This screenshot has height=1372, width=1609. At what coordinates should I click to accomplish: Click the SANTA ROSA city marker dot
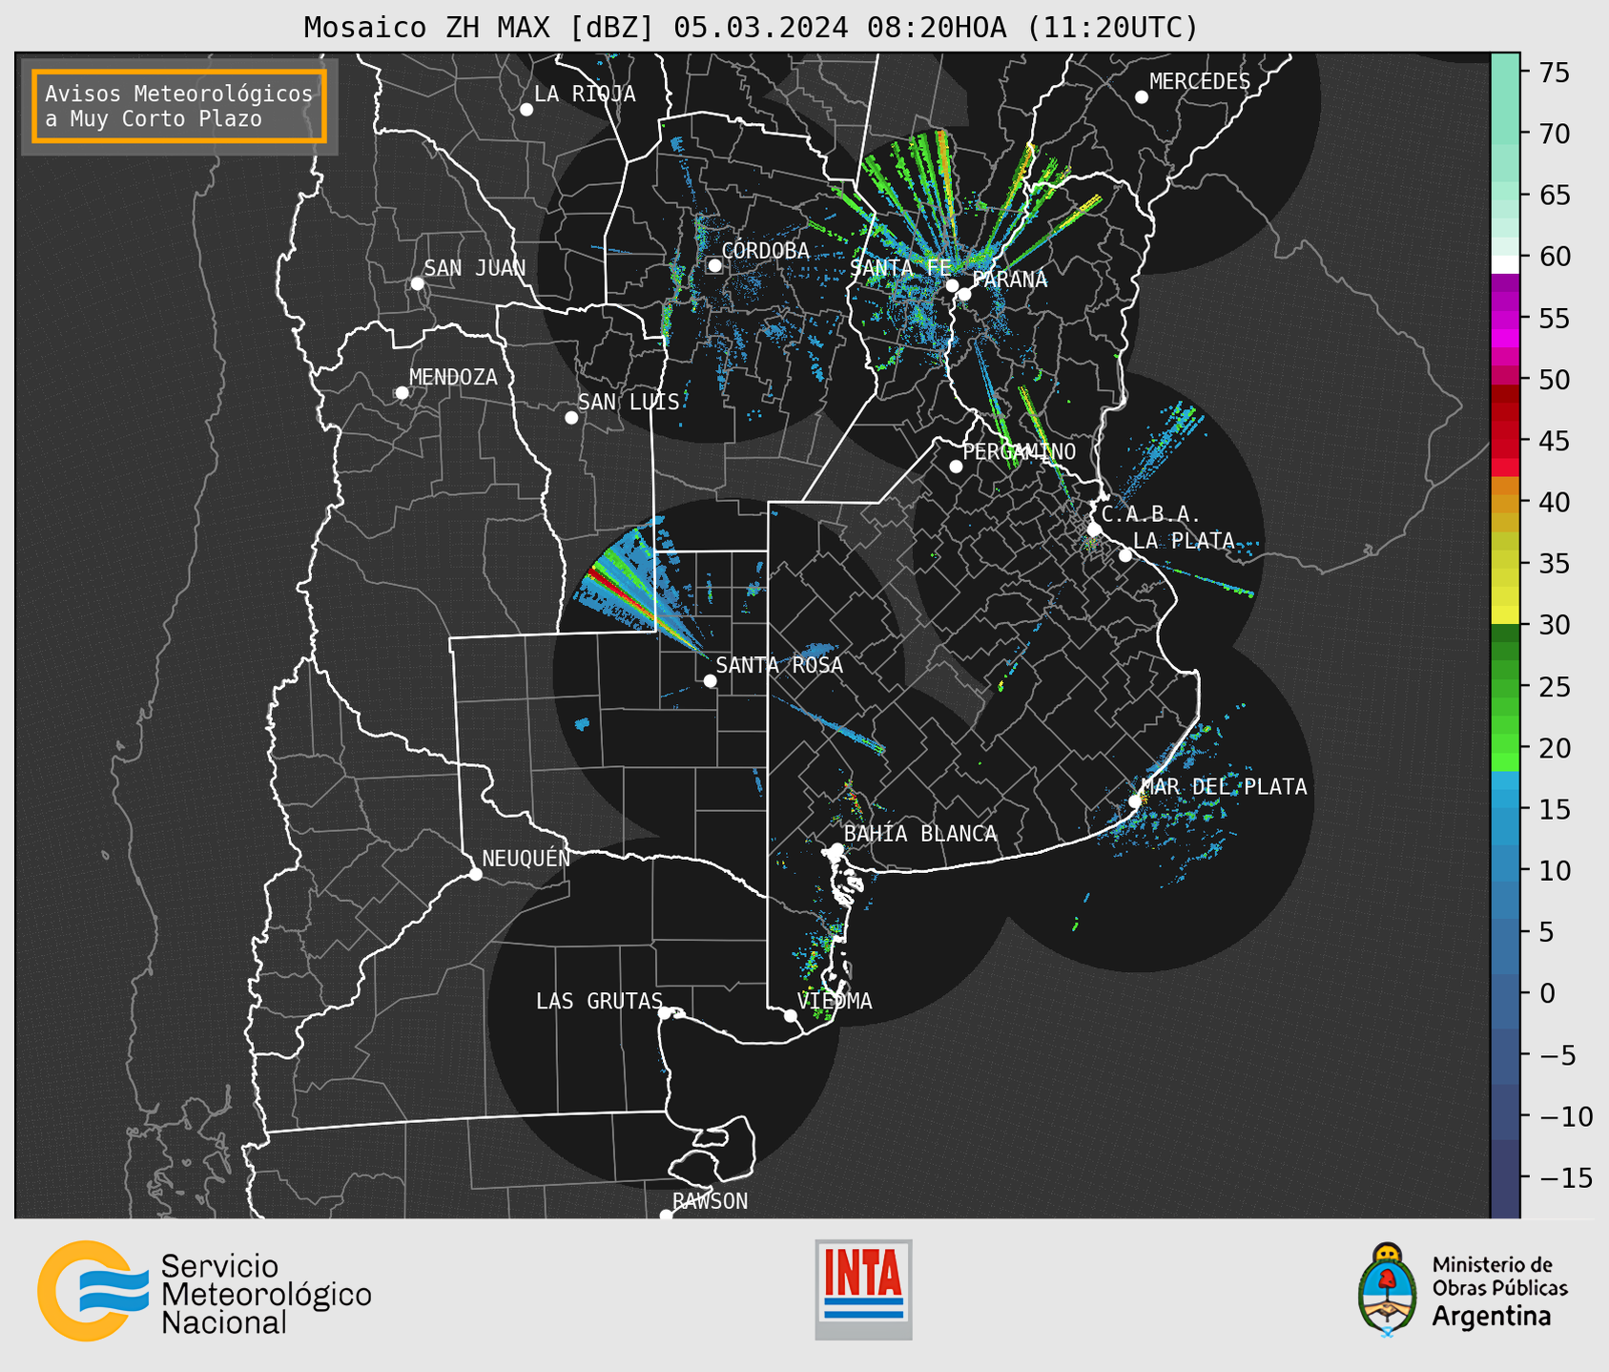click(710, 680)
